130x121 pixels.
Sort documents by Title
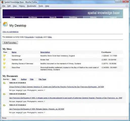point(32,79)
